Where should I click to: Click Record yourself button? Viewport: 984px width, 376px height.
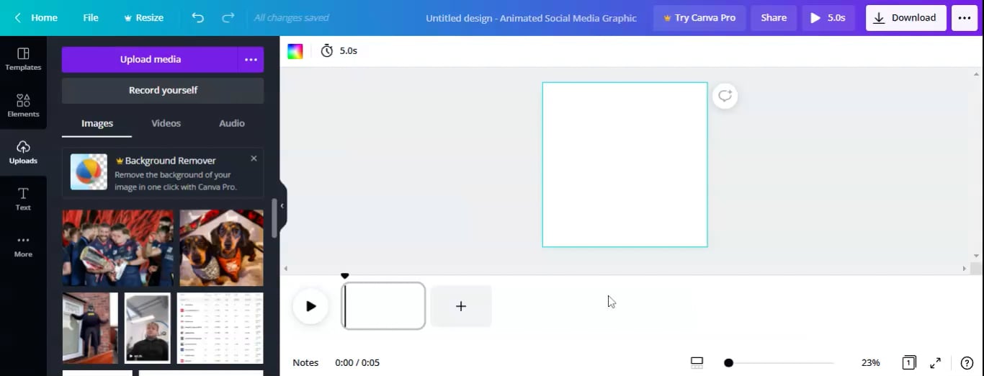coord(163,91)
